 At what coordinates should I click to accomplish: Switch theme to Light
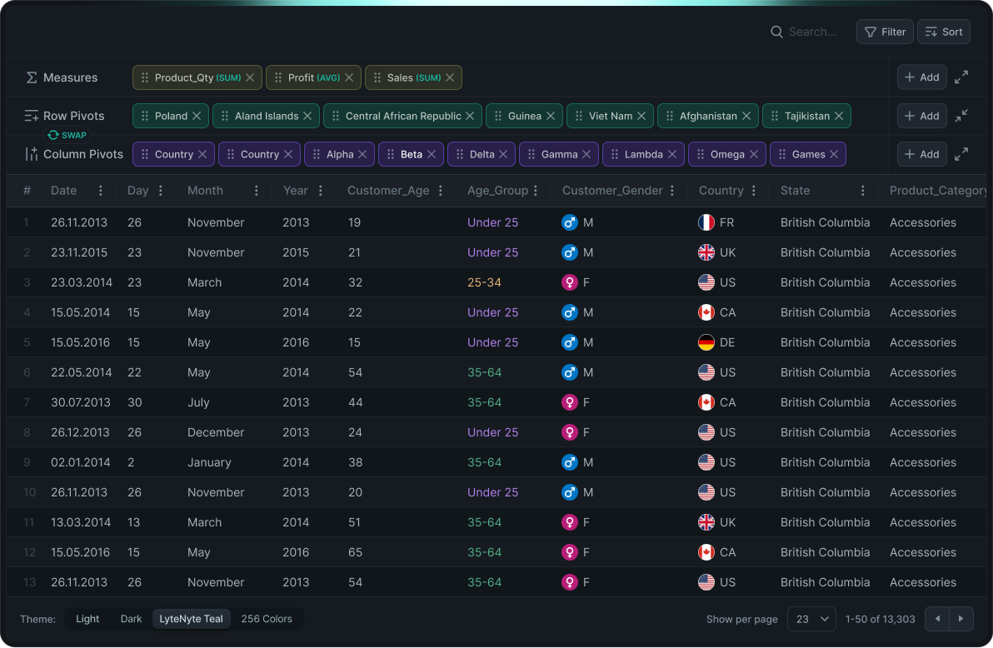tap(87, 619)
